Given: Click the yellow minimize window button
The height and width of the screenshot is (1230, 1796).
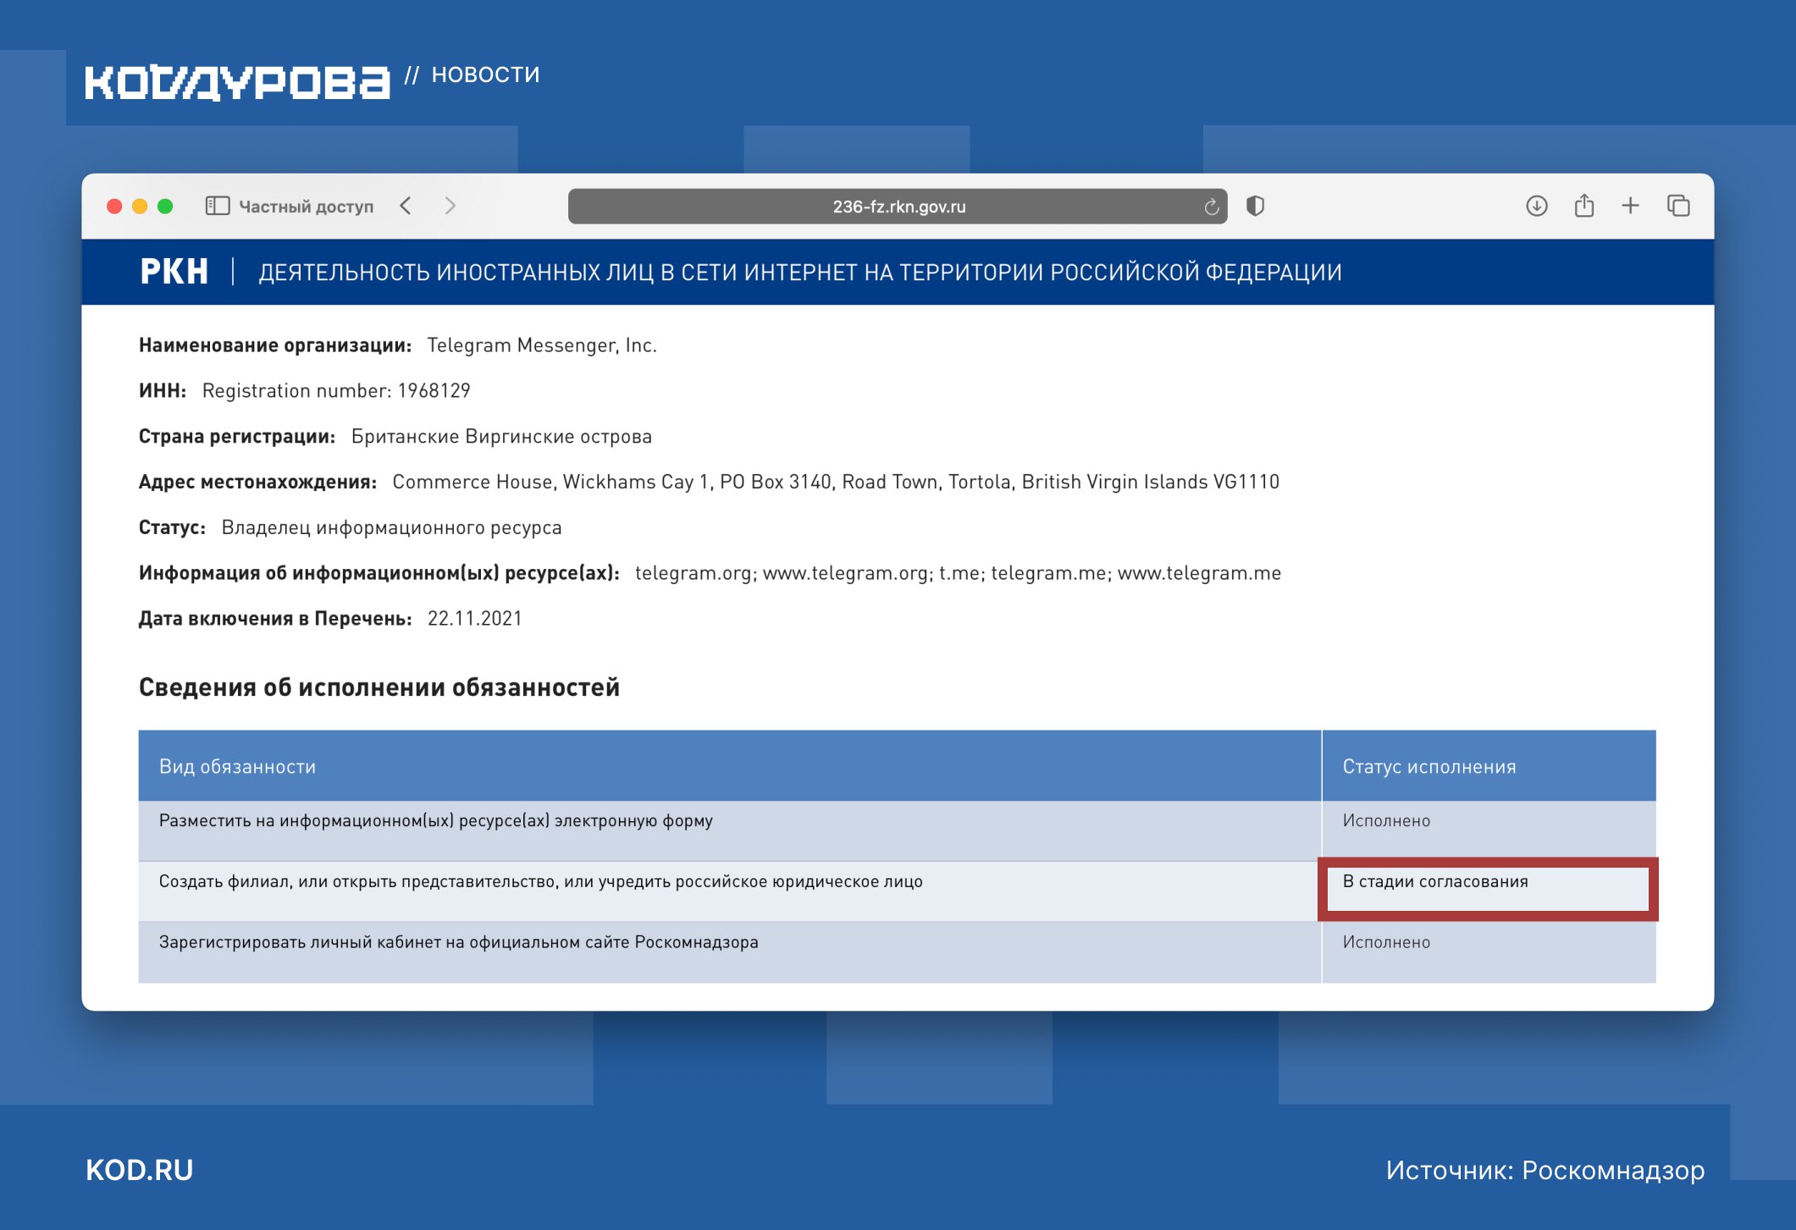Looking at the screenshot, I should (140, 207).
